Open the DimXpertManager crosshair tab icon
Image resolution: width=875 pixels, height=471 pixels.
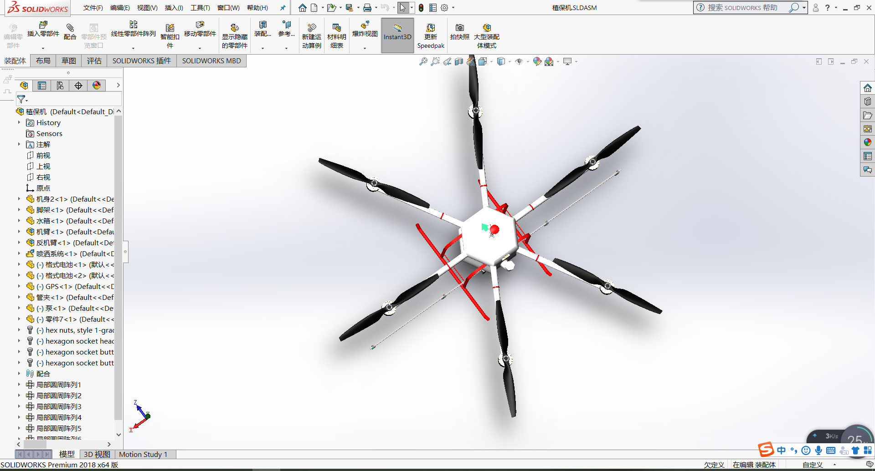coord(78,86)
